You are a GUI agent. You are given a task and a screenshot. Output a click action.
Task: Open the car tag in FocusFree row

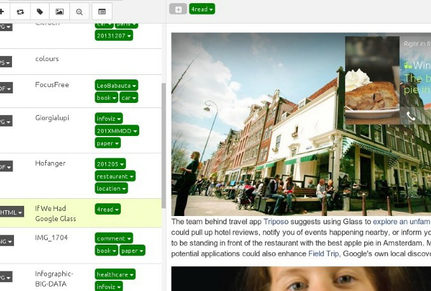pos(128,98)
